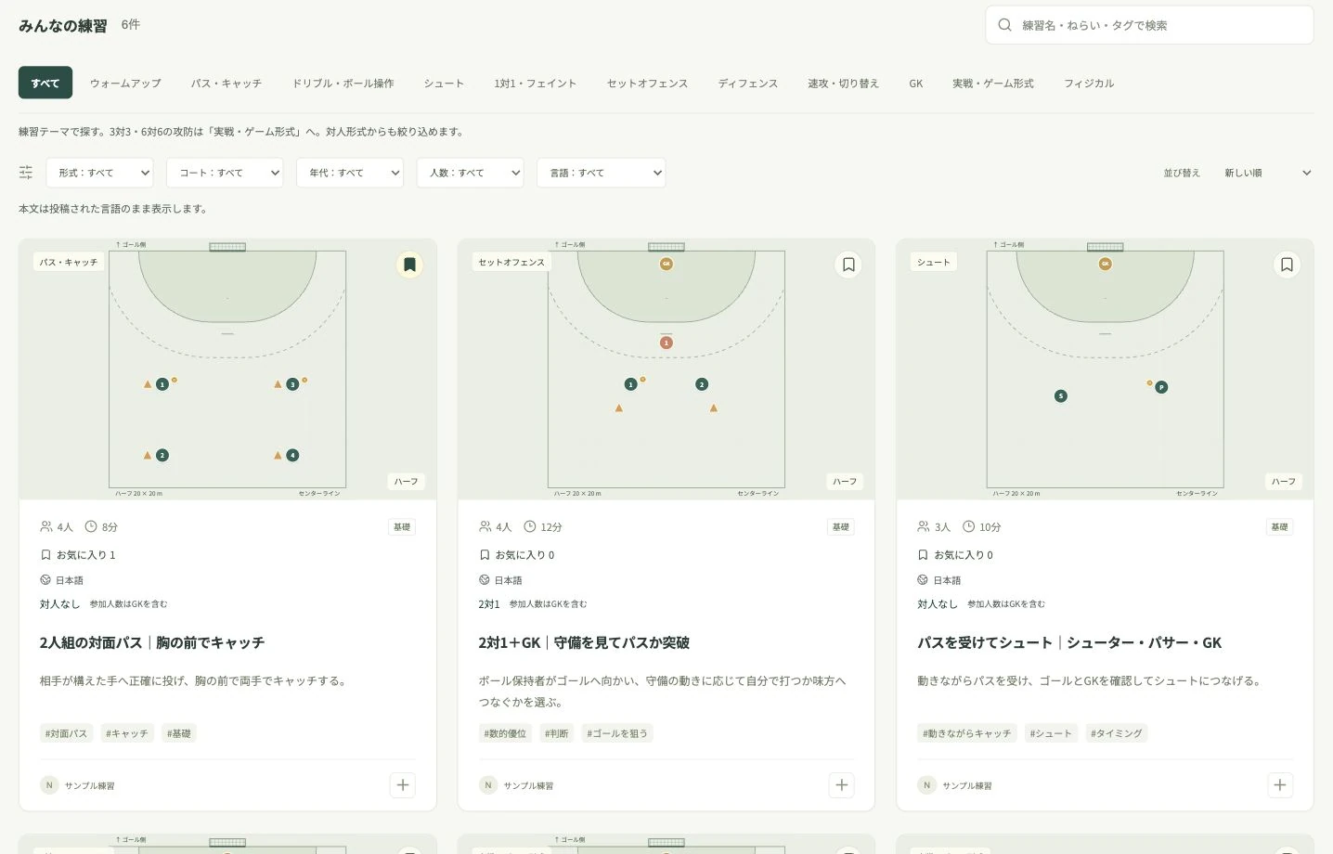Click パス・キャッチ badge on first card
1333x854 pixels.
(68, 263)
